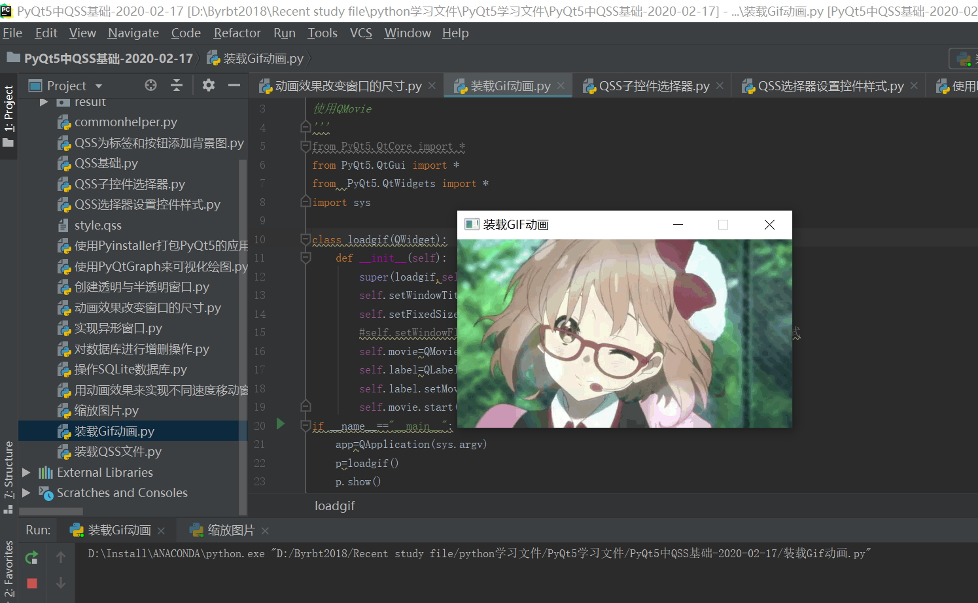This screenshot has width=978, height=603.
Task: Stop the running process with red square
Action: 32,583
